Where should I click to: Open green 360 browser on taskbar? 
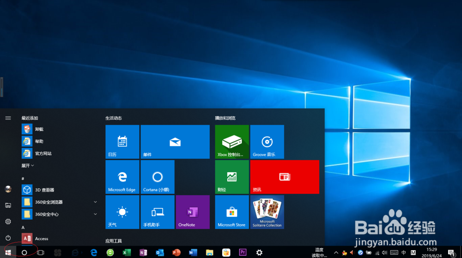click(x=110, y=252)
